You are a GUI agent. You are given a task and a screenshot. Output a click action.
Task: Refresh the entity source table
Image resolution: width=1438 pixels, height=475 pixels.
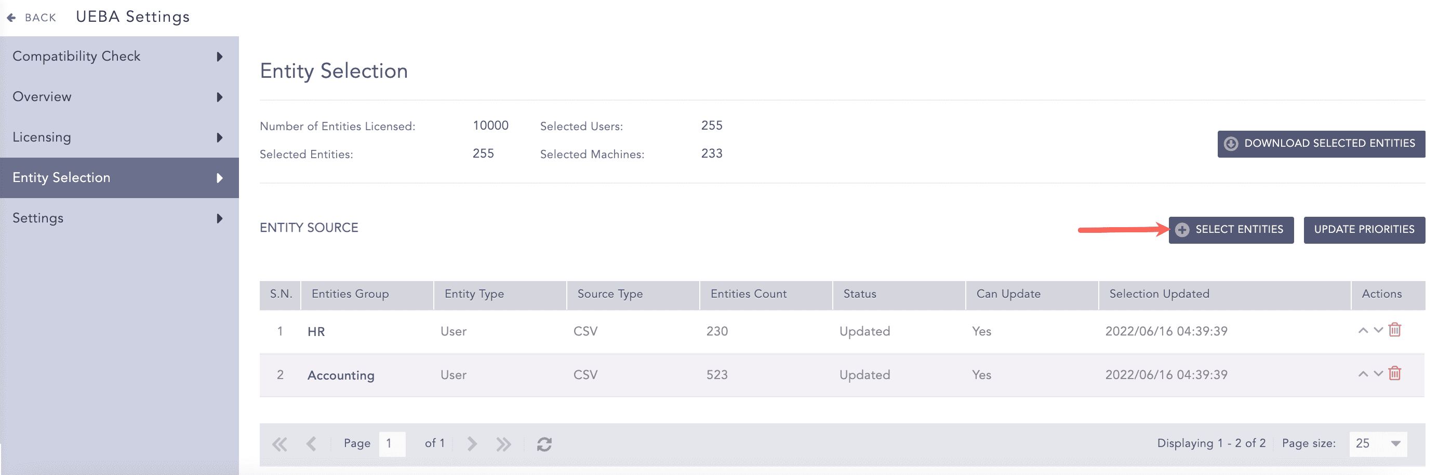pyautogui.click(x=545, y=443)
